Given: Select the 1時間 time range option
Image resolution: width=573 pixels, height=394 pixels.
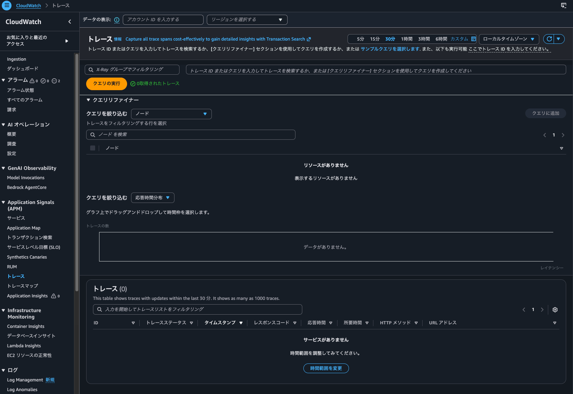Looking at the screenshot, I should click(x=406, y=39).
